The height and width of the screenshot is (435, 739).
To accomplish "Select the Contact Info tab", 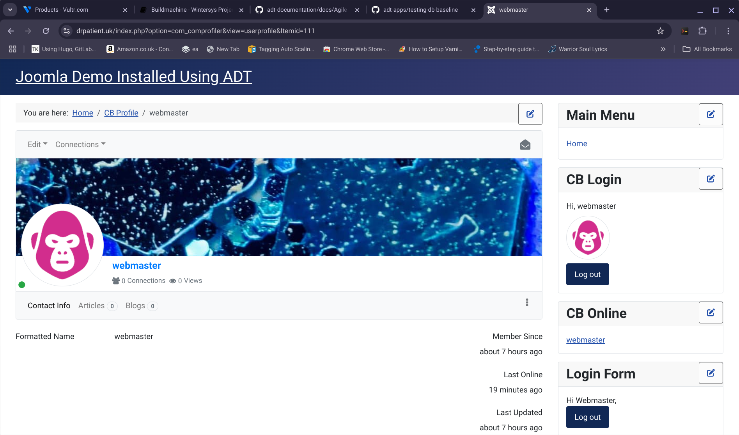I will click(49, 305).
